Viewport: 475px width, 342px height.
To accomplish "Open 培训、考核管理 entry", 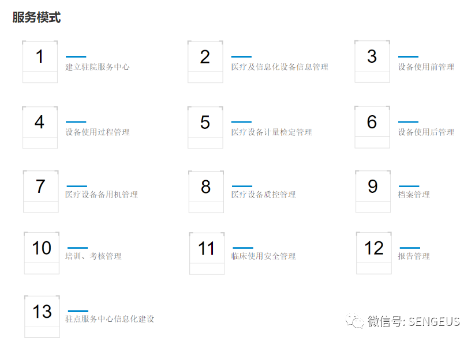I will coord(93,256).
